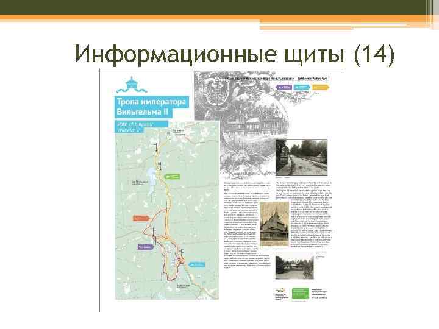Open the wooden church photograph

[274, 224]
